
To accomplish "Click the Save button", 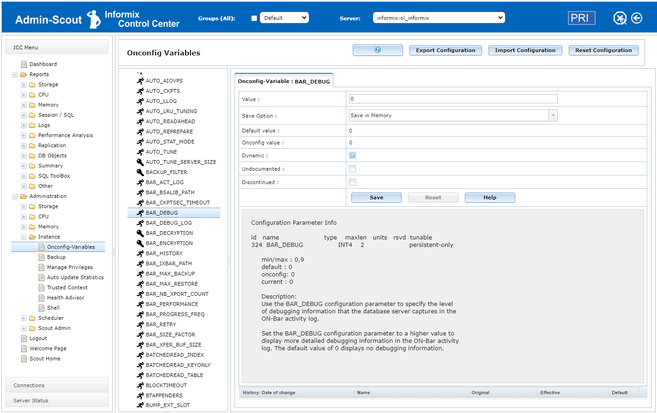I will 376,198.
